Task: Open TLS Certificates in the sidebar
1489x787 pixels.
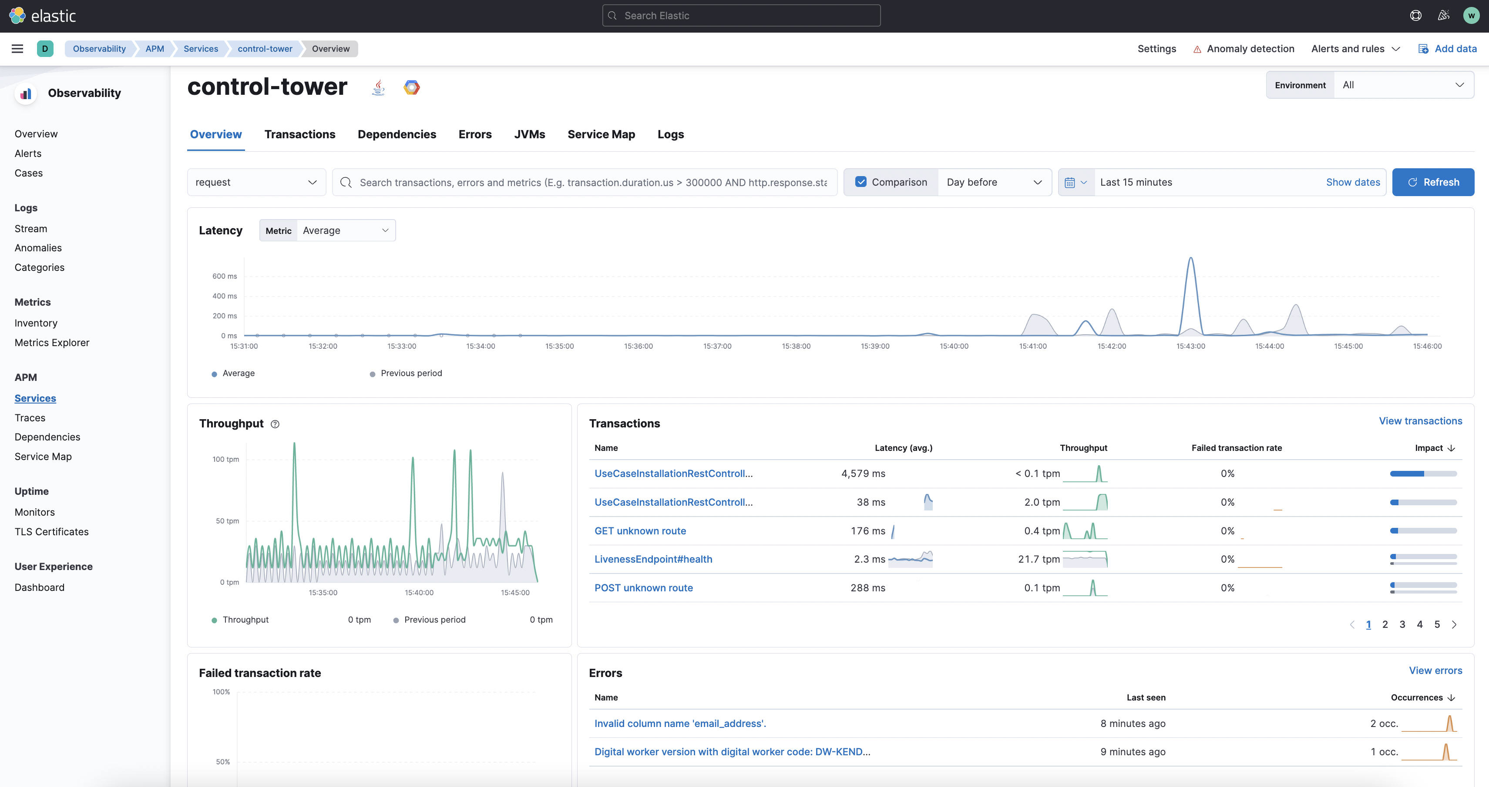Action: point(51,531)
